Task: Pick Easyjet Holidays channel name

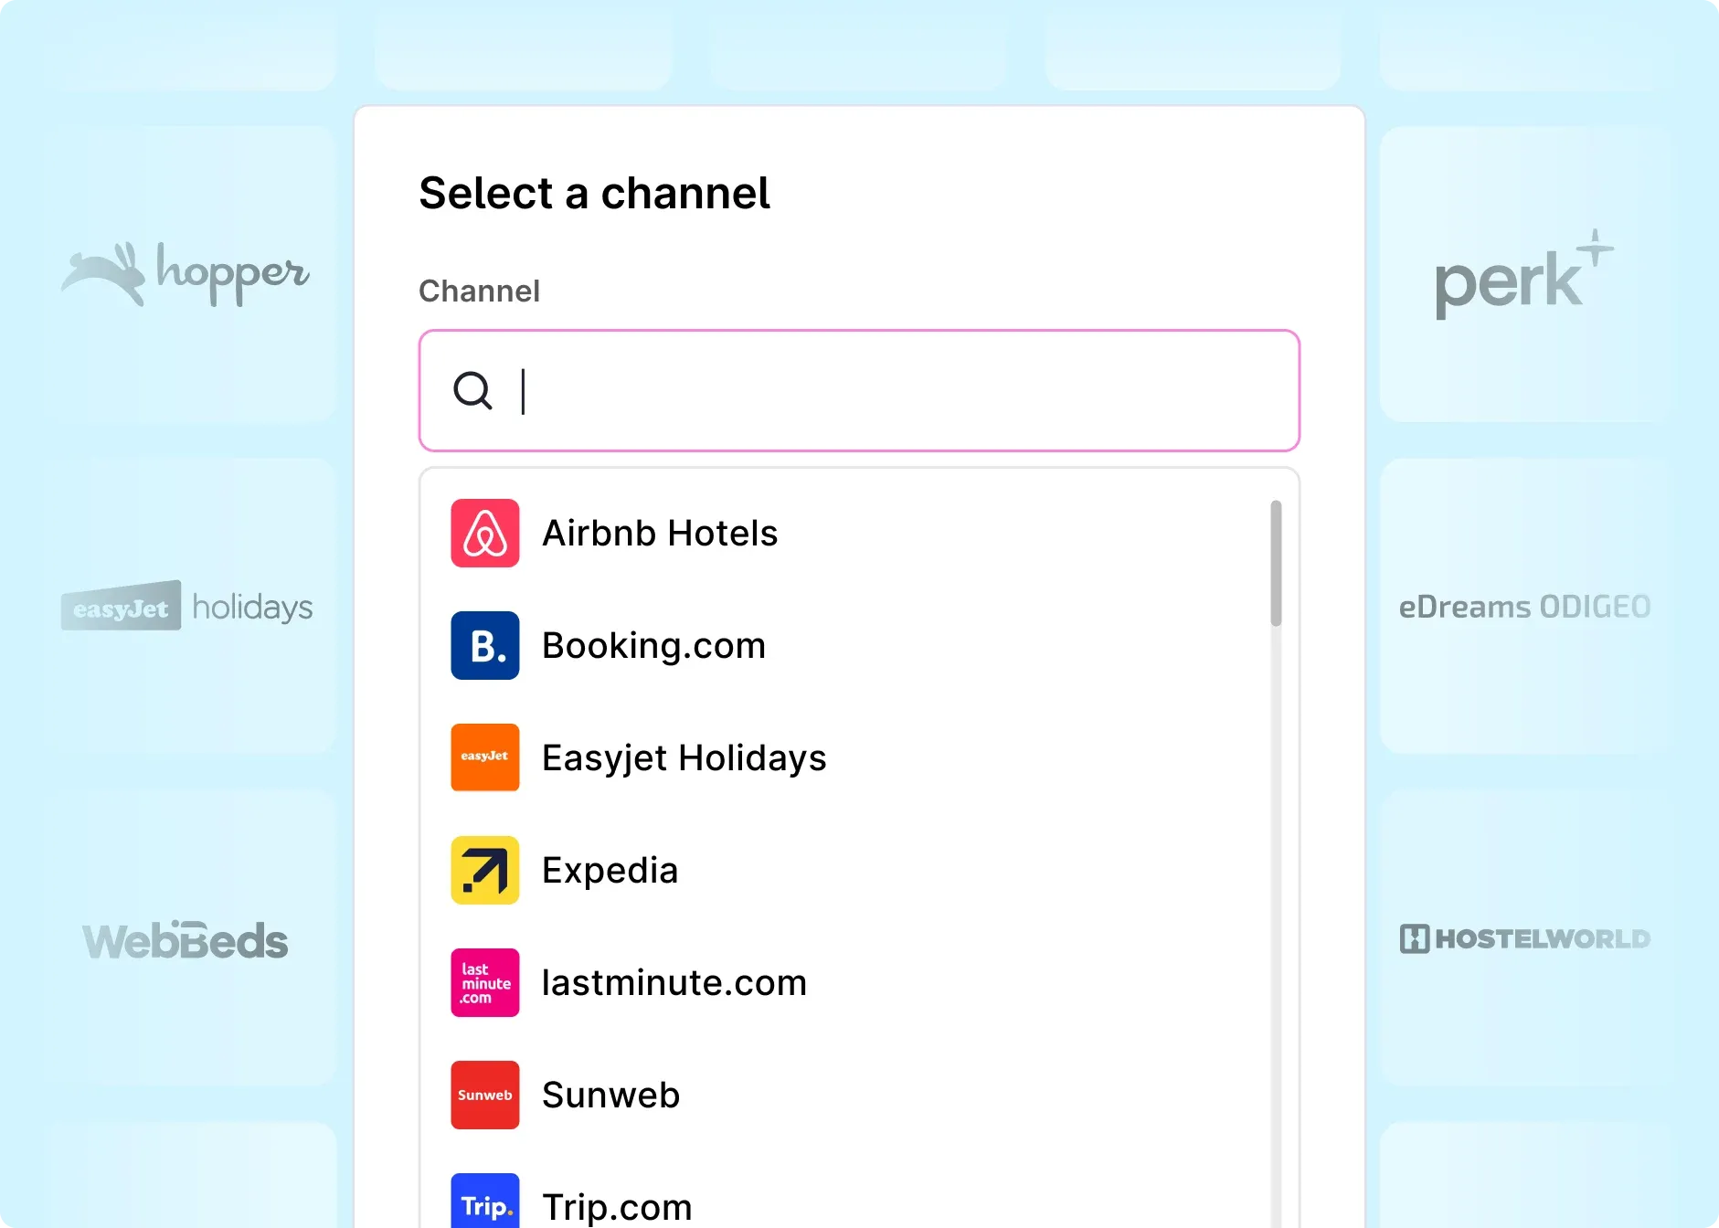Action: pyautogui.click(x=684, y=757)
